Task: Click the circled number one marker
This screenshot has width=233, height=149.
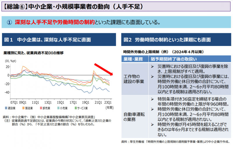Action: click(x=9, y=22)
